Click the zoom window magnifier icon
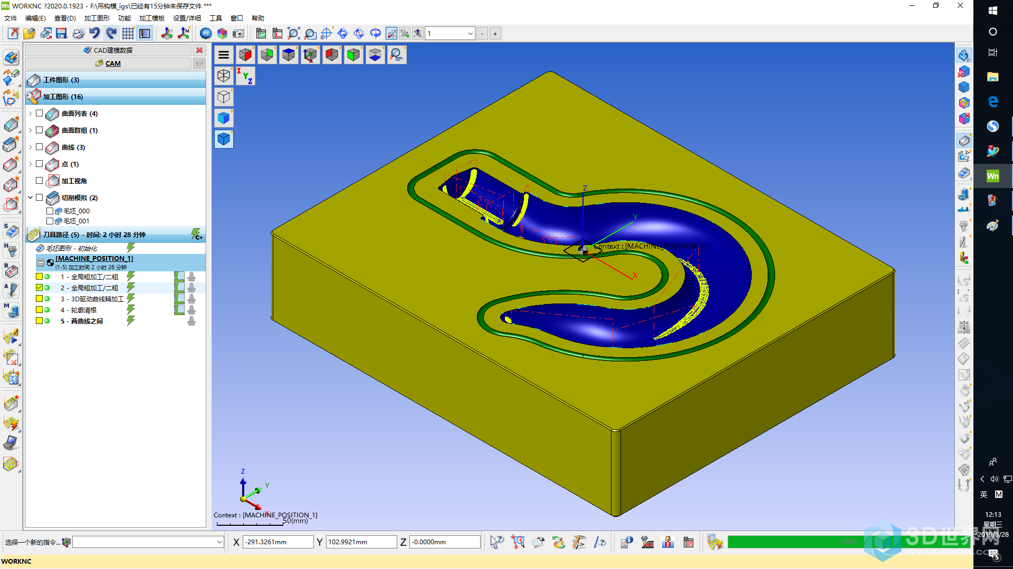Image resolution: width=1013 pixels, height=569 pixels. tap(310, 34)
